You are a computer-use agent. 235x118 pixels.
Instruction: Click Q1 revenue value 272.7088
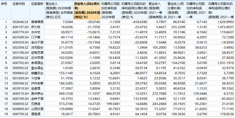[x=160, y=93]
